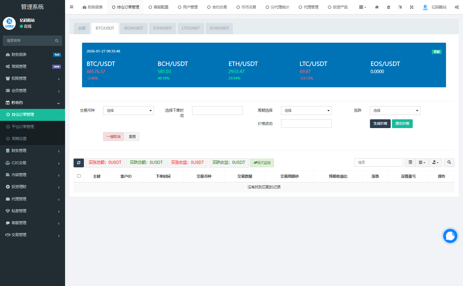463x286 pixels.
Task: Tick the select-all checkbox in table header
Action: pyautogui.click(x=79, y=176)
